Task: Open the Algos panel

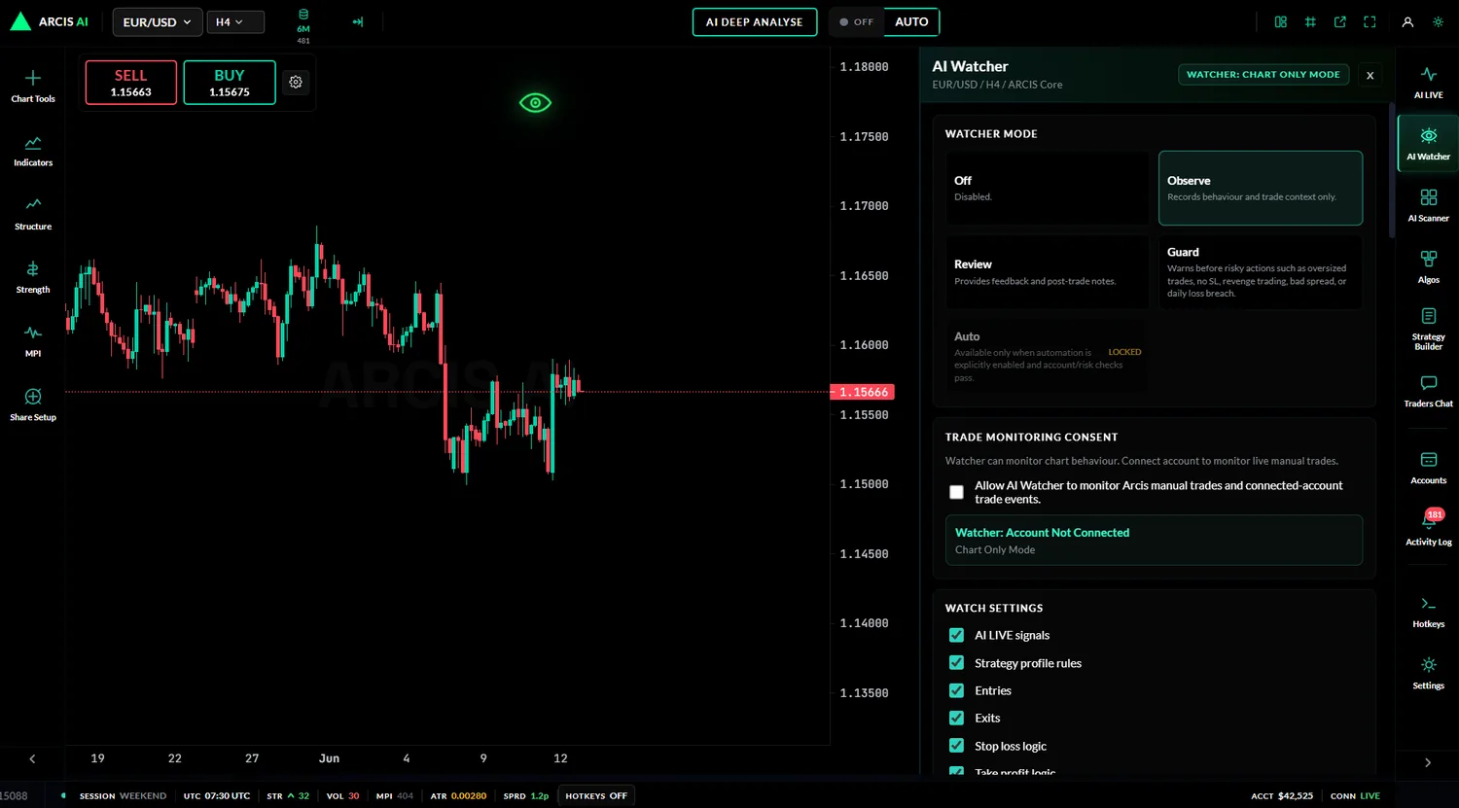Action: pyautogui.click(x=1428, y=267)
